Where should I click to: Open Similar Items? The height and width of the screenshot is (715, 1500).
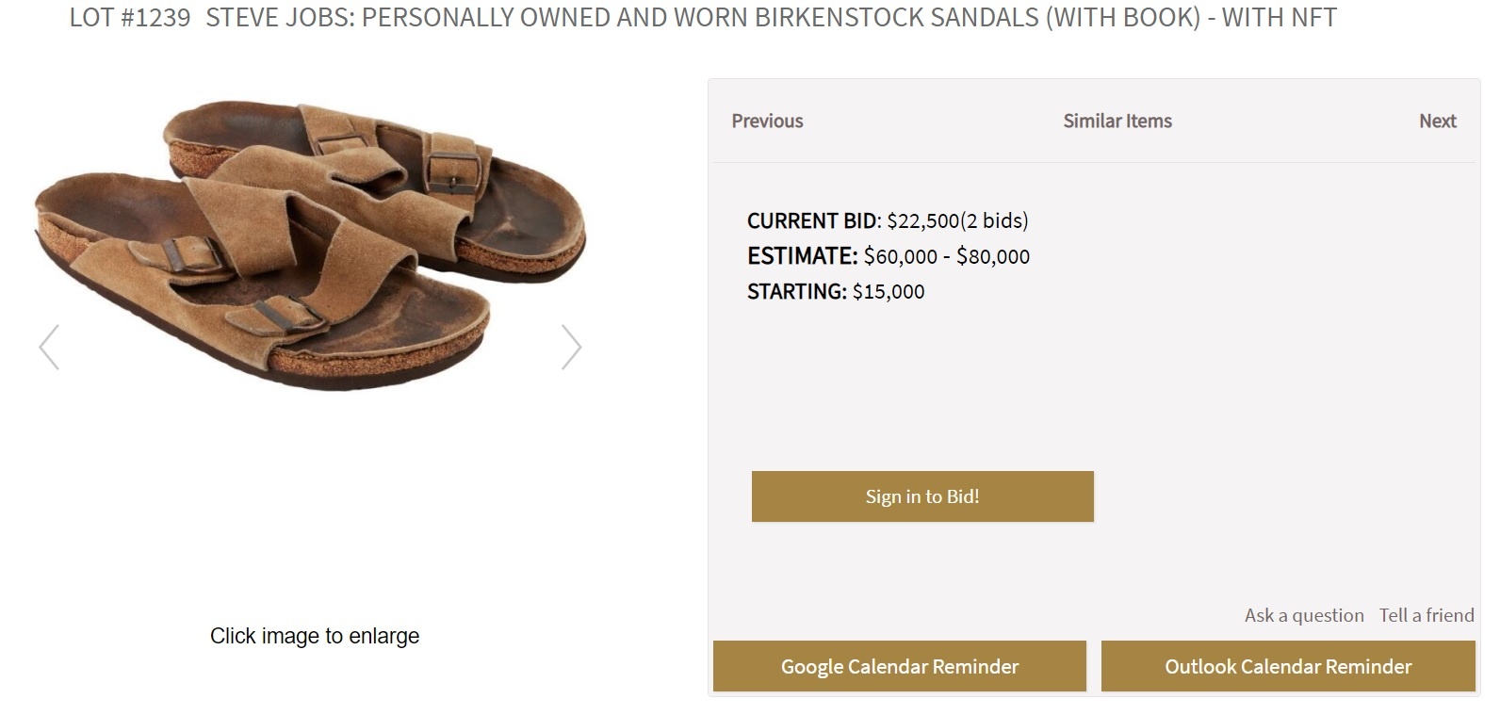[1117, 121]
